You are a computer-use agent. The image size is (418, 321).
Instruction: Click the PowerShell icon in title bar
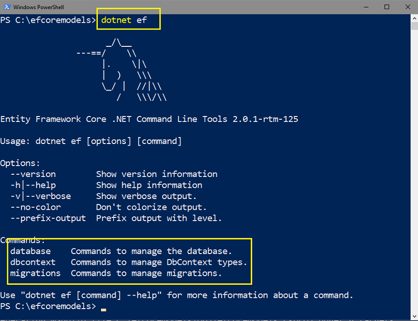click(x=7, y=7)
